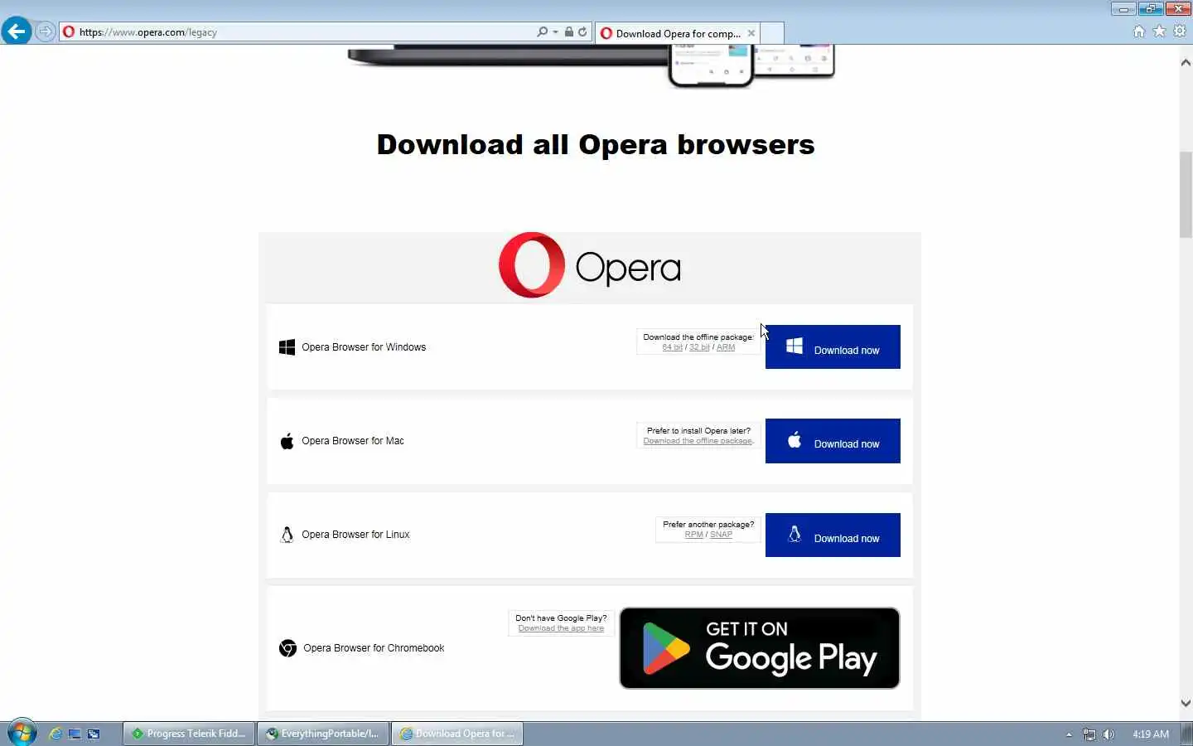Click the Show desktop quick launch icon
The image size is (1193, 746).
point(75,734)
